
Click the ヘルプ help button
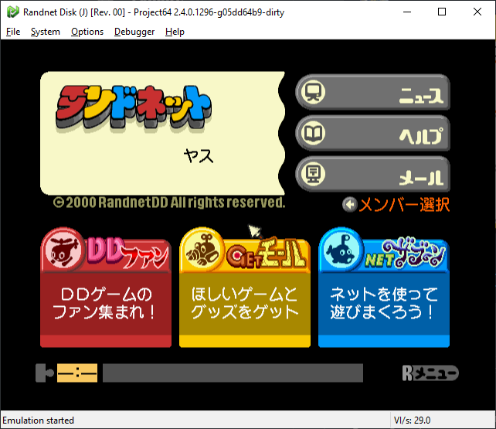click(x=372, y=133)
